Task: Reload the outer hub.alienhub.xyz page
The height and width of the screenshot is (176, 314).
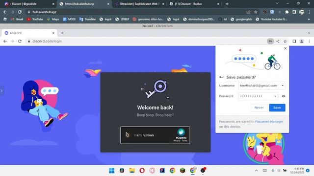Action: coord(20,12)
